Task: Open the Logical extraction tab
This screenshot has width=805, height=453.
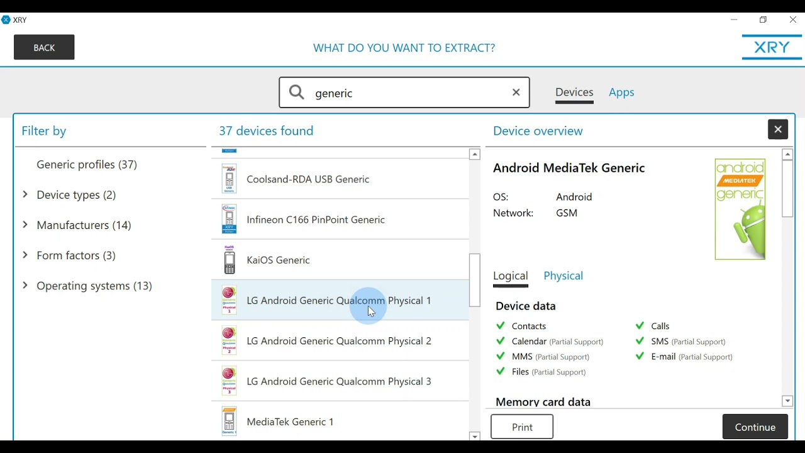Action: point(511,276)
